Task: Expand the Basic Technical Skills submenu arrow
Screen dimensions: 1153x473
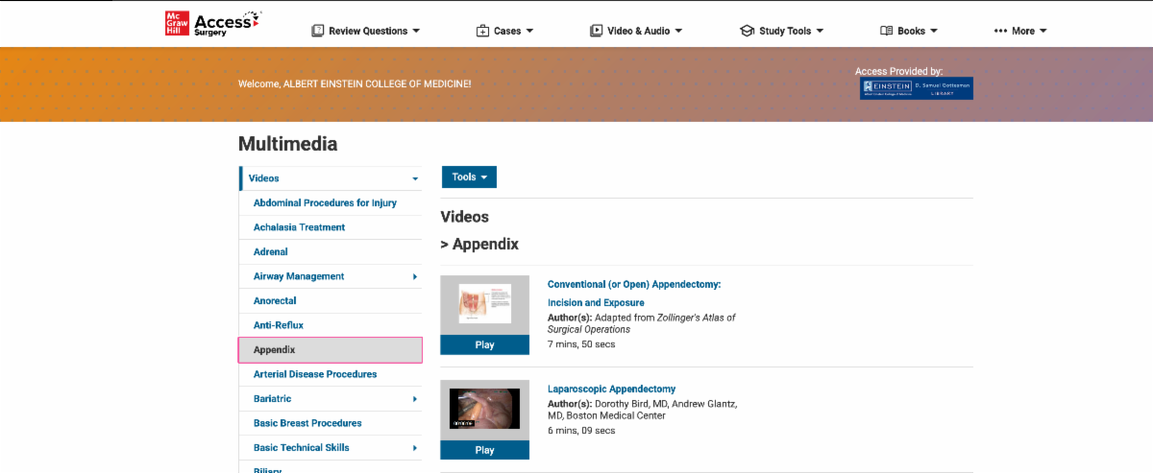Action: [x=415, y=448]
